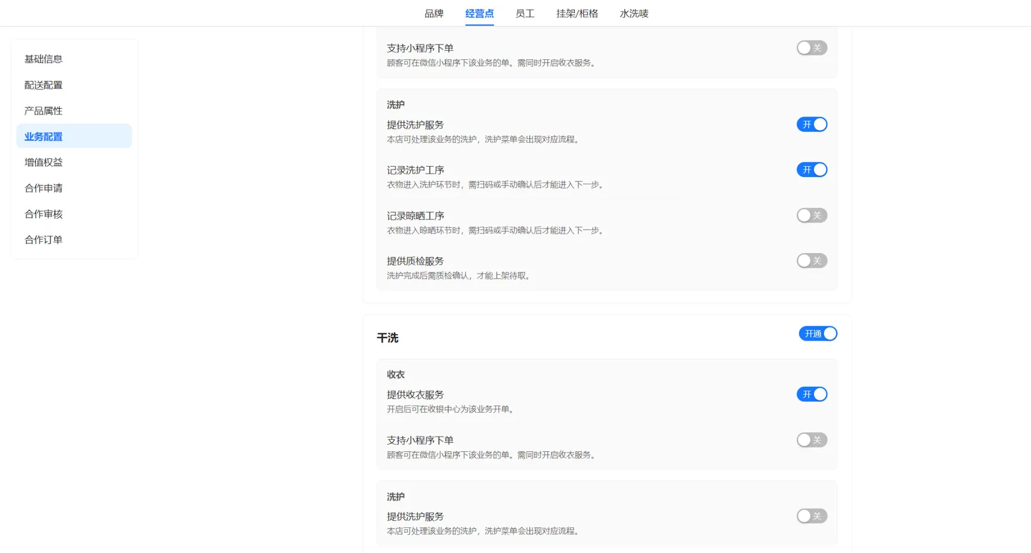Viewport: 1031px width, 553px height.
Task: Open 基础信息 in the sidebar
Action: tap(74, 59)
